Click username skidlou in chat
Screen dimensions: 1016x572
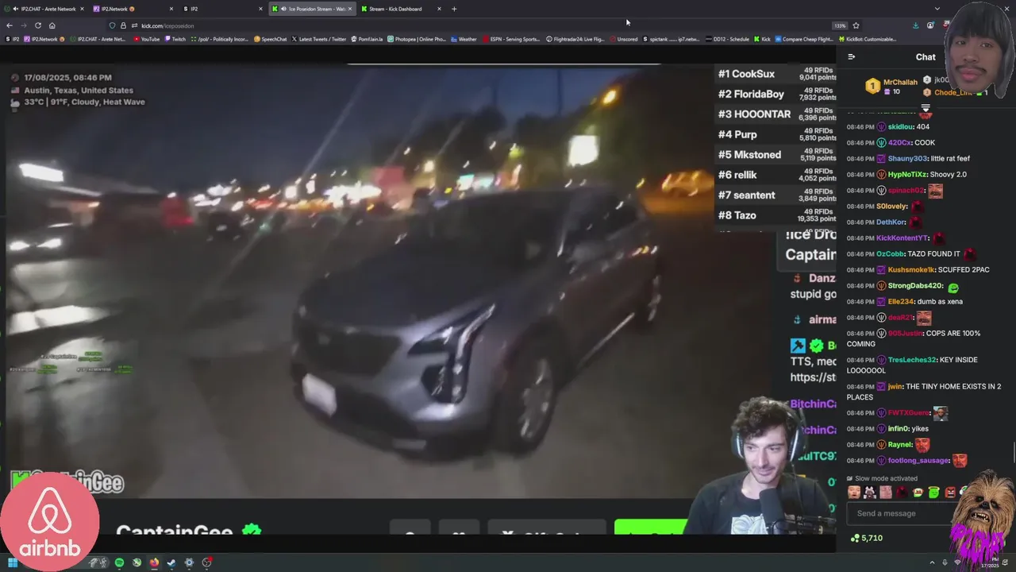click(901, 126)
